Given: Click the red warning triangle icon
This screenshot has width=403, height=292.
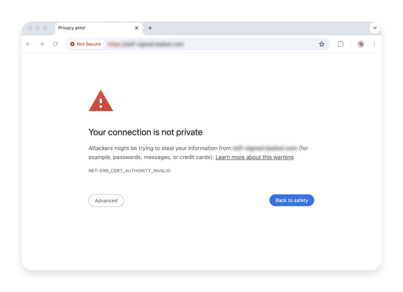Looking at the screenshot, I should (x=100, y=101).
